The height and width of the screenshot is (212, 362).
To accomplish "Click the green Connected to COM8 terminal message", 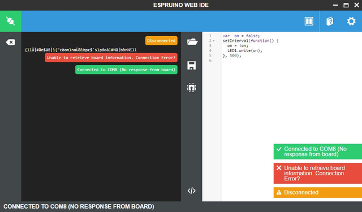I will [126, 70].
